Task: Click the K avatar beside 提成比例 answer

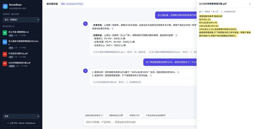Action: [x=85, y=71]
